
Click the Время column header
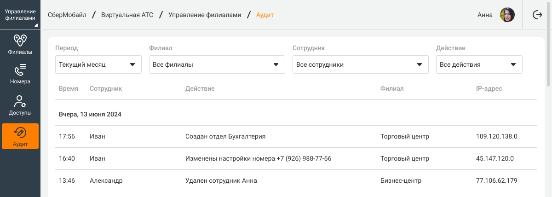(69, 88)
